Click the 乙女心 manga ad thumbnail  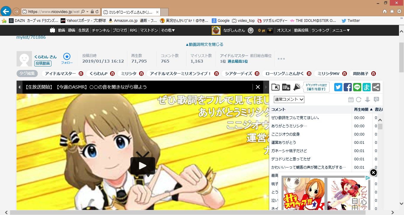(x=348, y=194)
